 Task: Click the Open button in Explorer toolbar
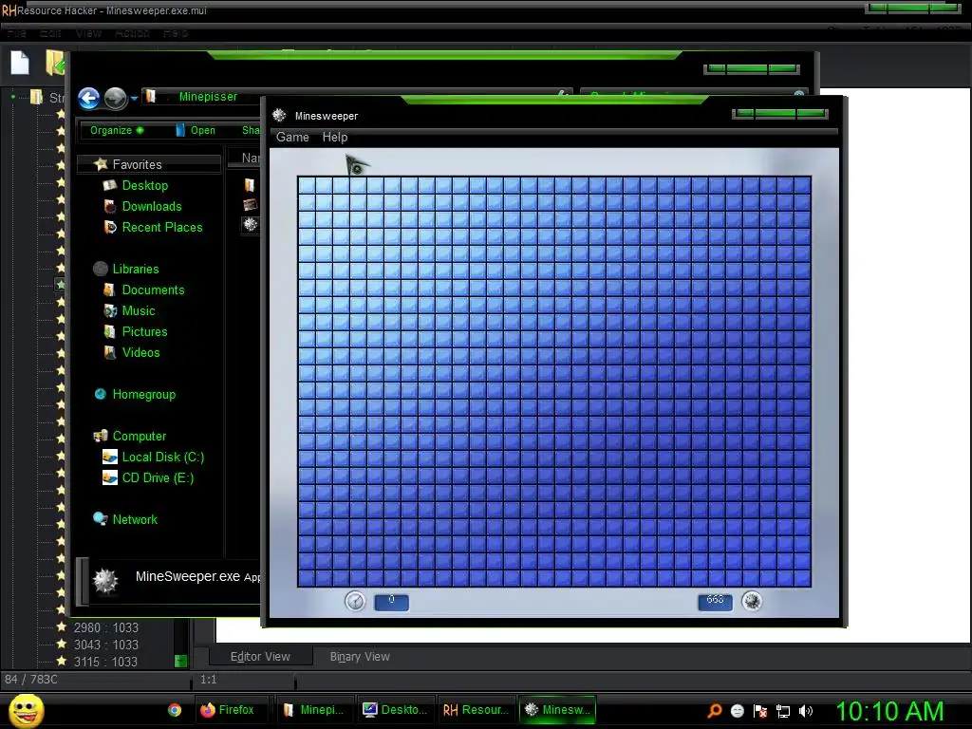click(196, 130)
